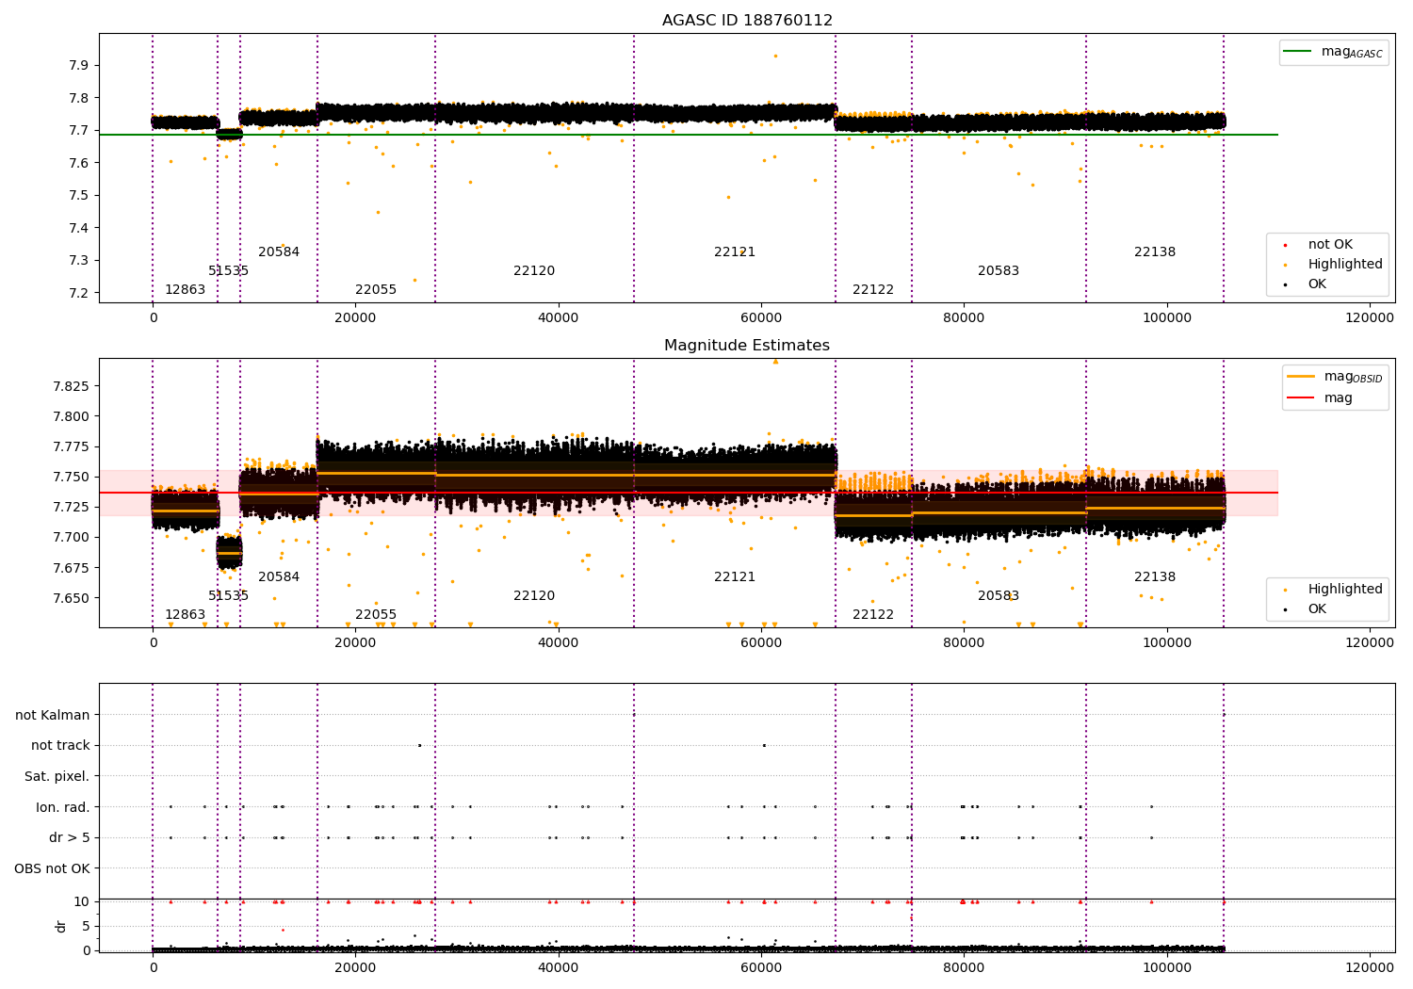Image resolution: width=1413 pixels, height=989 pixels.
Task: Click obsid label 20584 in Magnitude Estimates plot
Action: pyautogui.click(x=279, y=577)
